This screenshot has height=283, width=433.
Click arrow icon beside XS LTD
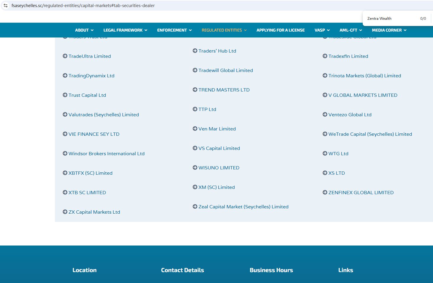(x=325, y=173)
